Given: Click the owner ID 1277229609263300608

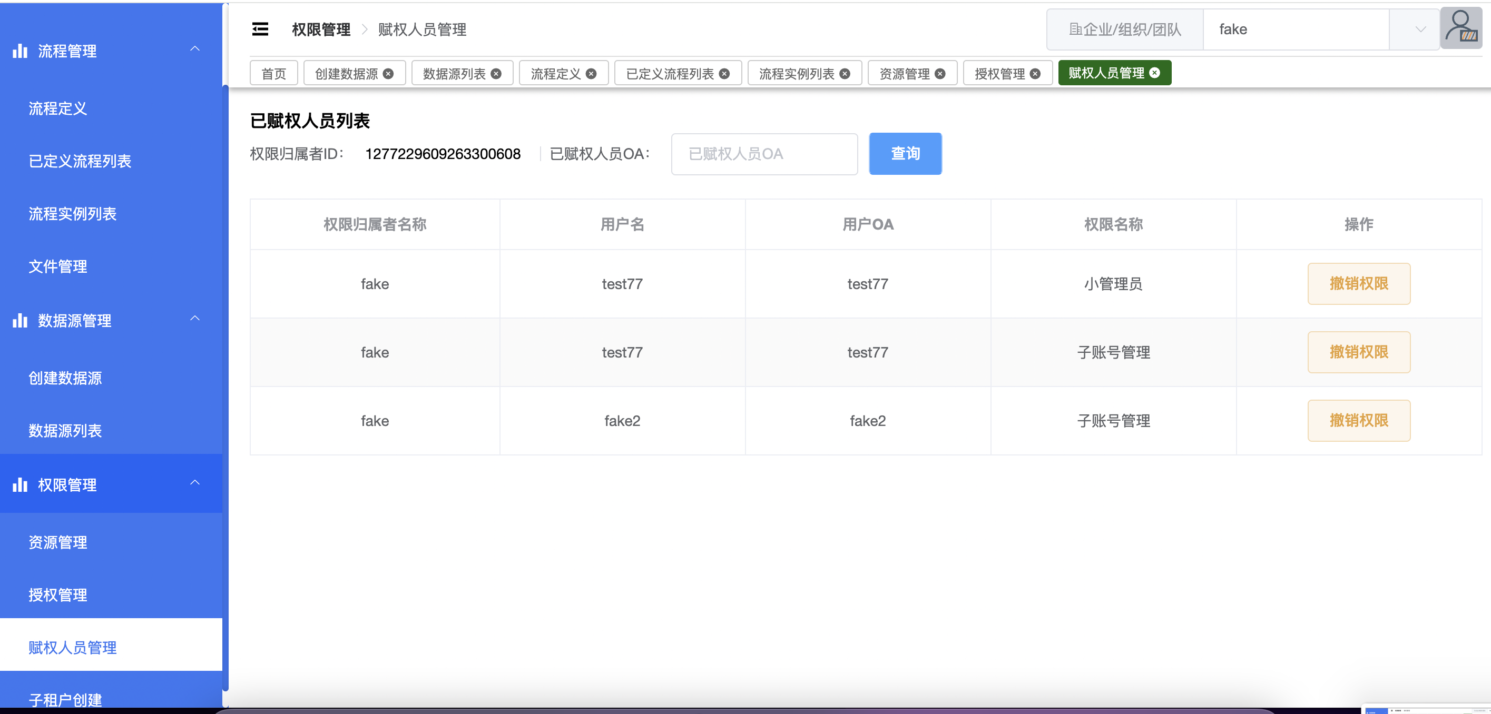Looking at the screenshot, I should coord(443,154).
